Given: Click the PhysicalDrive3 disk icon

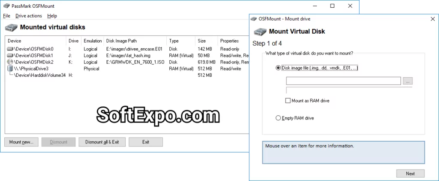Looking at the screenshot, I should (10, 69).
